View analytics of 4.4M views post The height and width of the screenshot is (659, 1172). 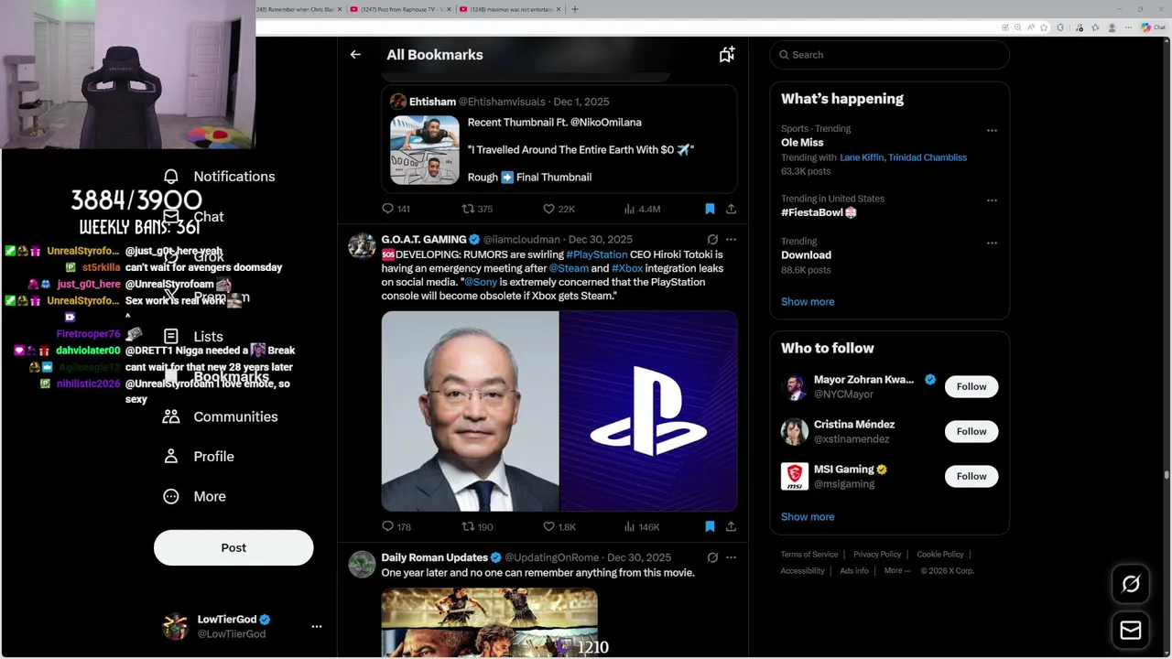[x=642, y=209]
